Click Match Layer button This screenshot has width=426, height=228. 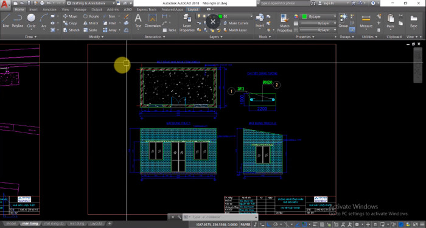tap(235, 30)
